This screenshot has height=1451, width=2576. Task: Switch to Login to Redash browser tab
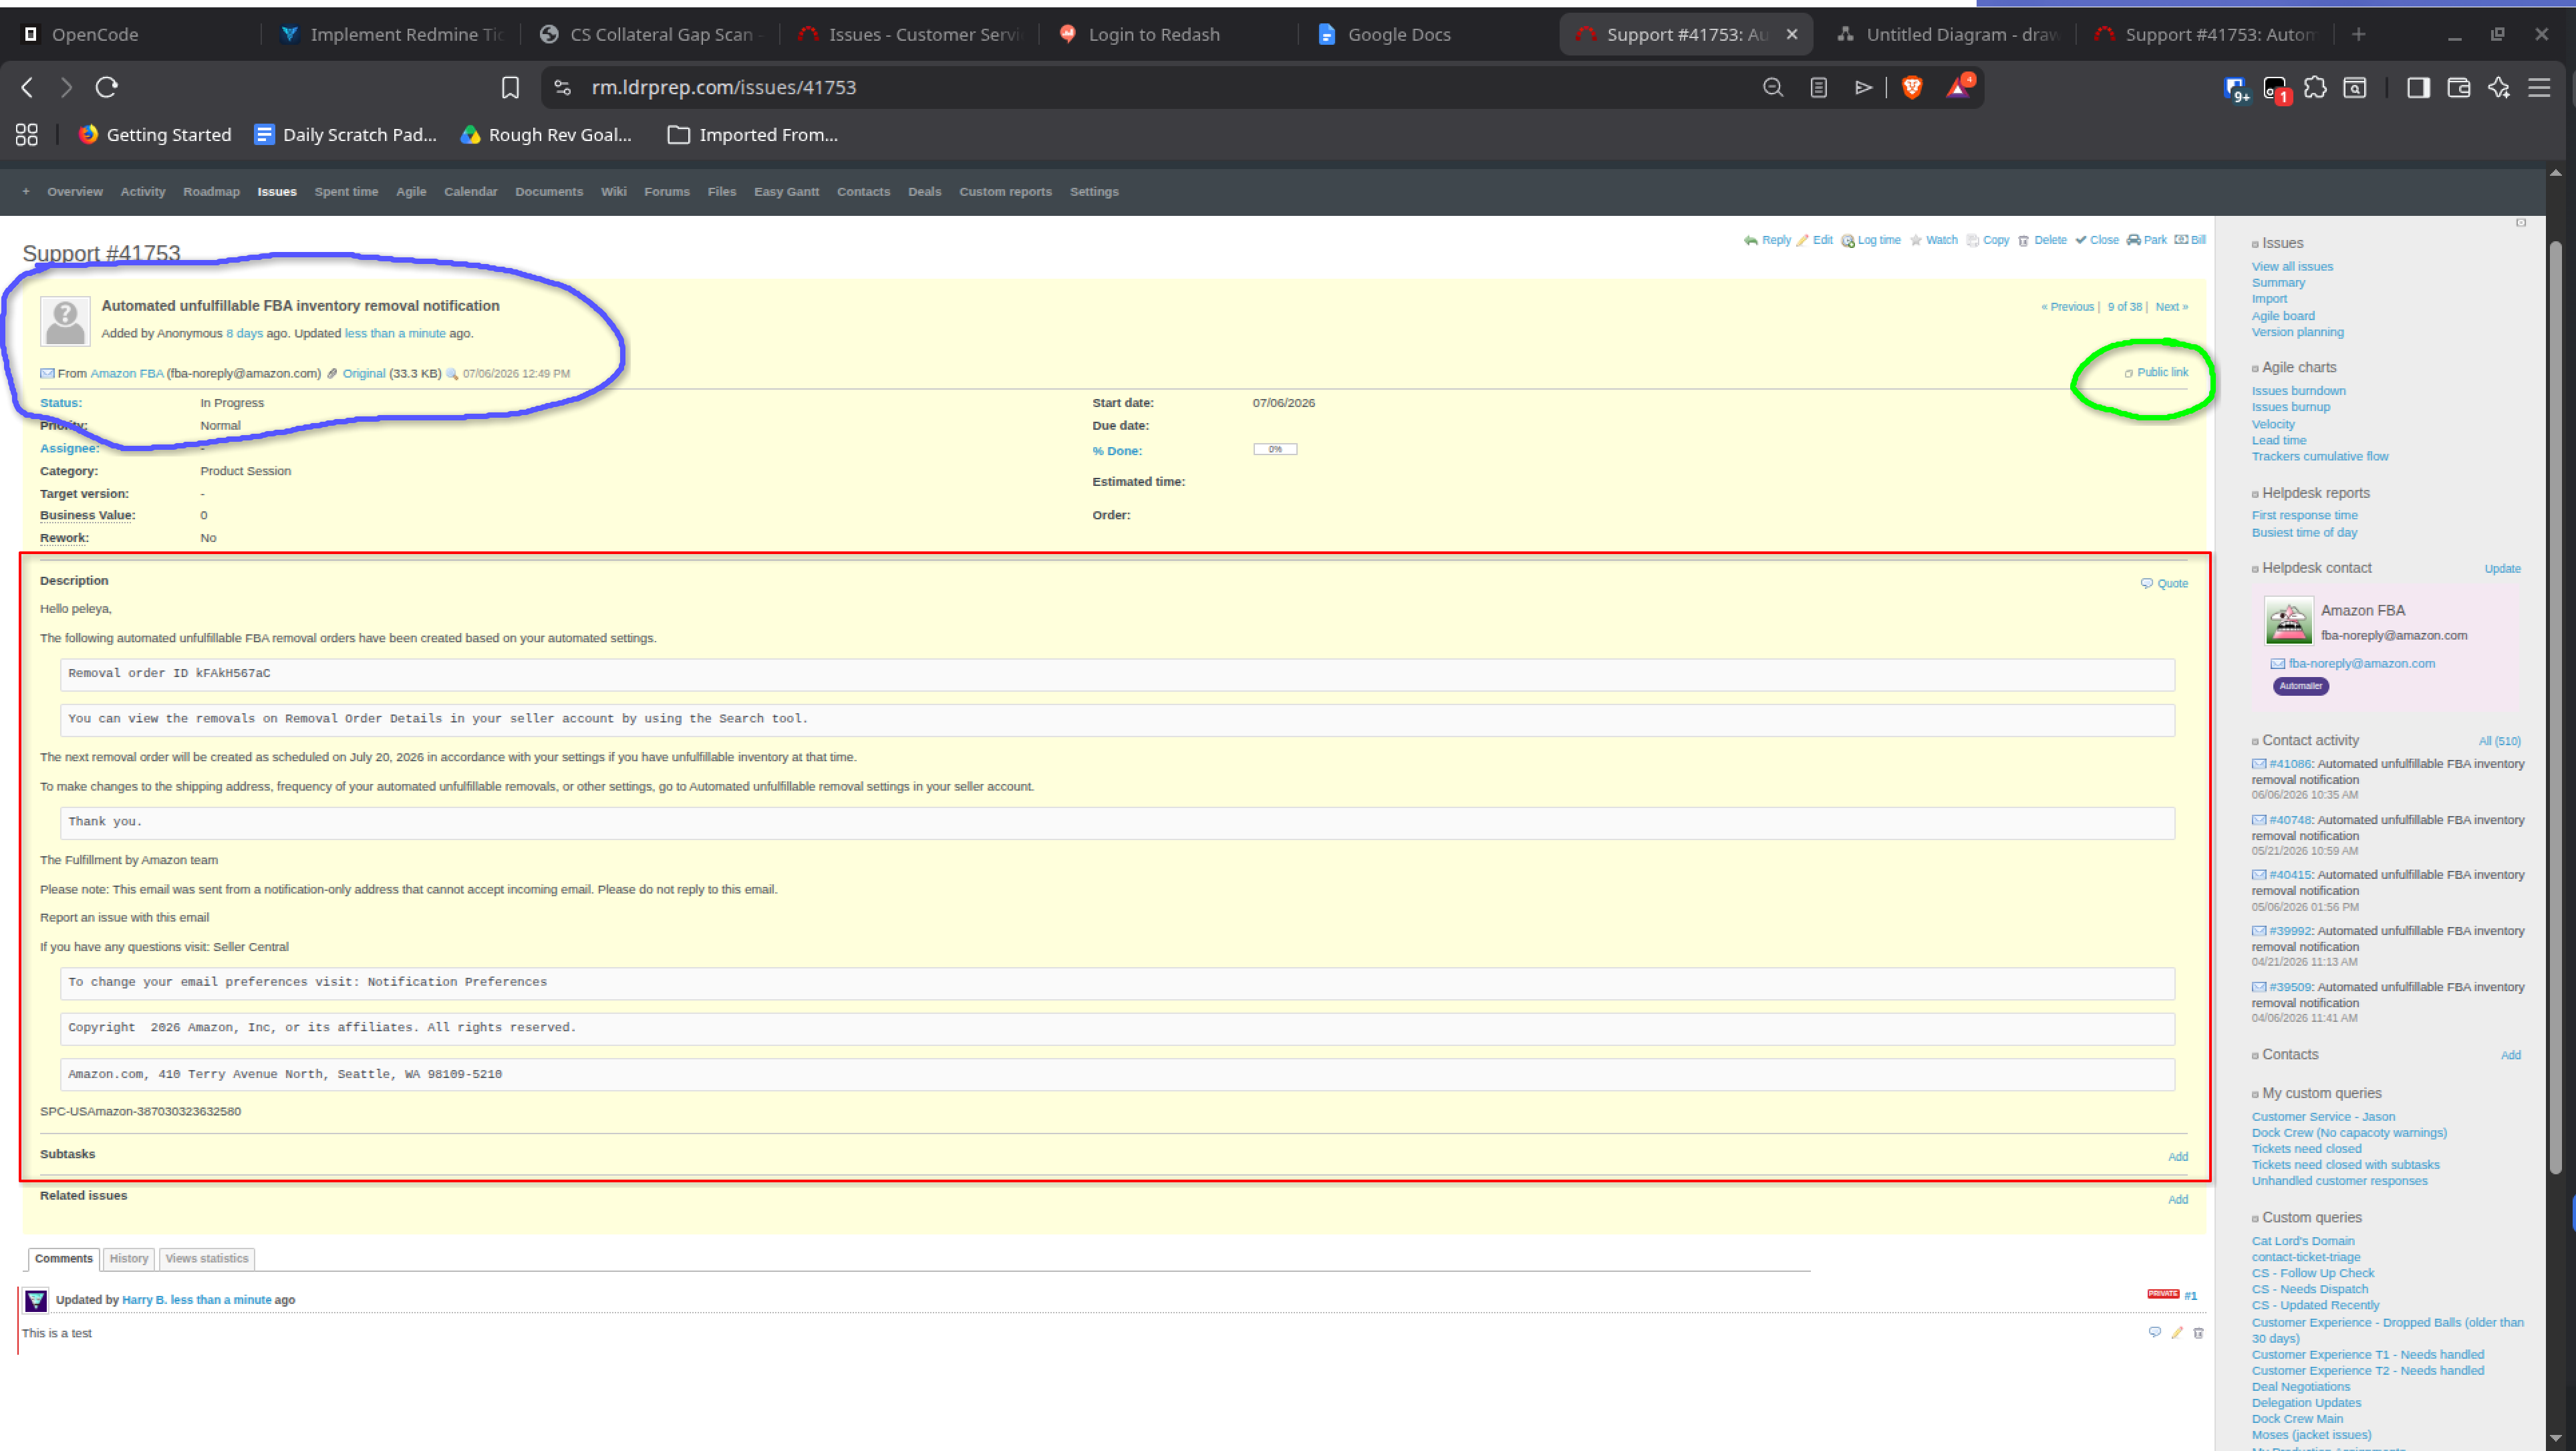(1153, 35)
